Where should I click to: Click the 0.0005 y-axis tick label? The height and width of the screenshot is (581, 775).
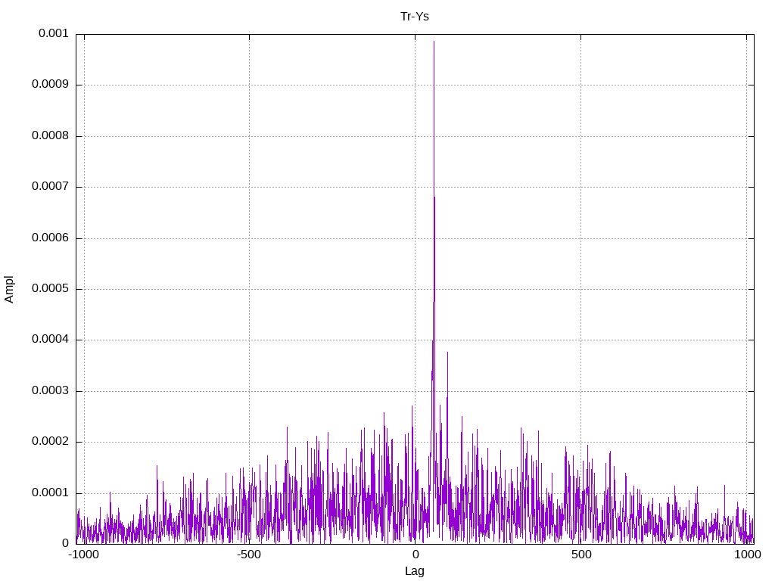coord(51,288)
